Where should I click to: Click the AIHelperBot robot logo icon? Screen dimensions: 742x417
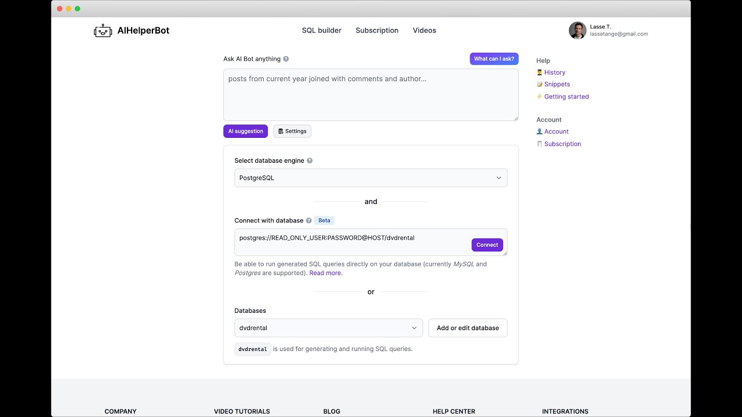[103, 31]
